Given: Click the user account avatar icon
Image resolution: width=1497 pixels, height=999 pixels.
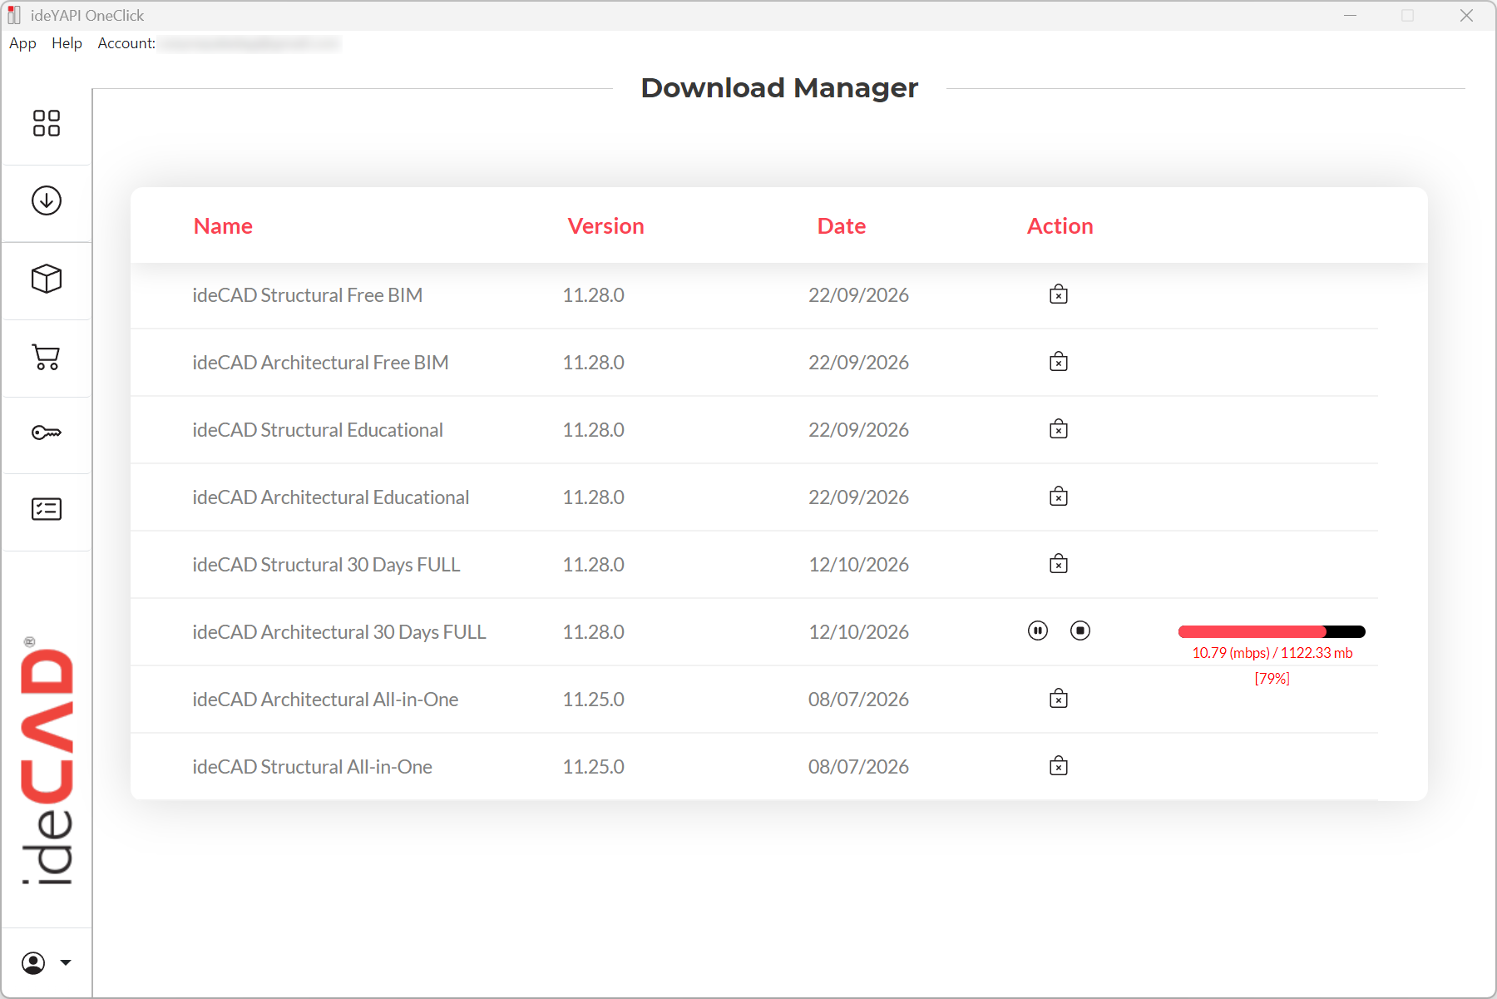Looking at the screenshot, I should 33,963.
